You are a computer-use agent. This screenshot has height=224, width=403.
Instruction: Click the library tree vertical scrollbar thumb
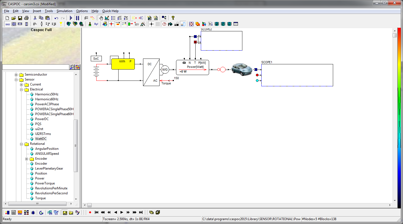[76, 146]
